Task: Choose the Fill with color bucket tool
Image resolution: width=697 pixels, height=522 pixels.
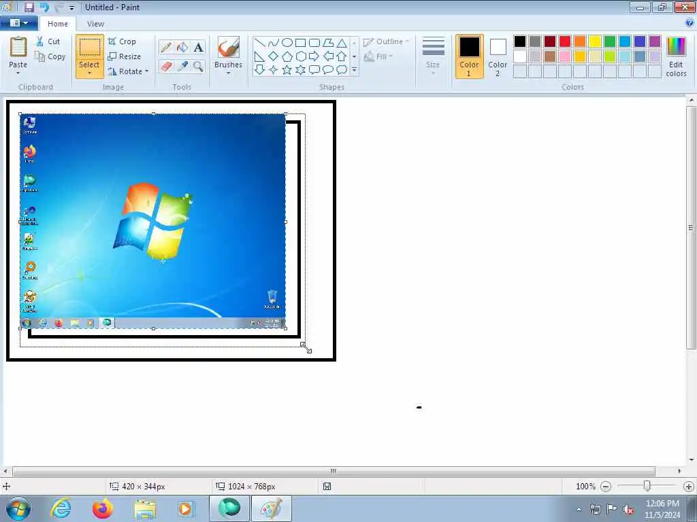Action: click(x=182, y=47)
